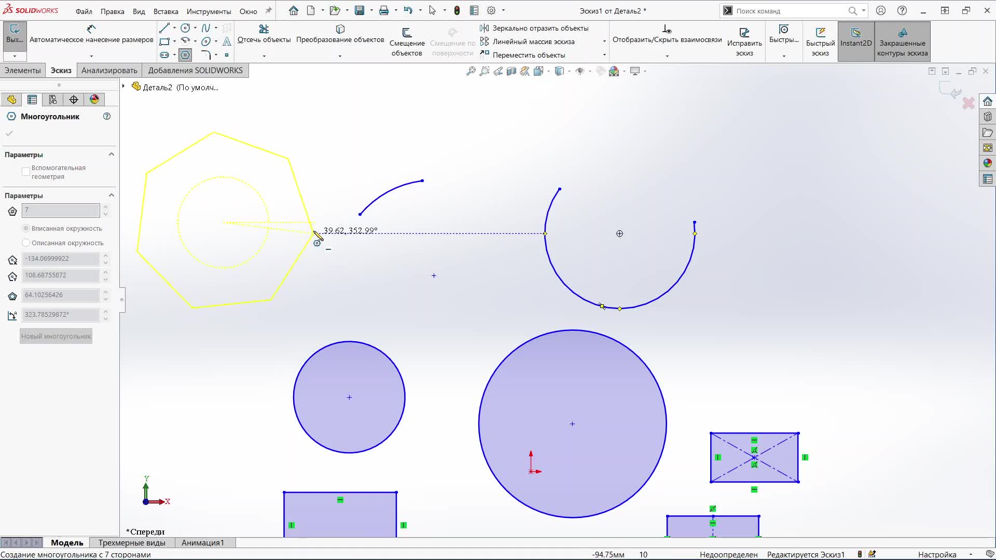Switch to the Трехмерные виды bottom tab
The height and width of the screenshot is (560, 996).
(132, 543)
